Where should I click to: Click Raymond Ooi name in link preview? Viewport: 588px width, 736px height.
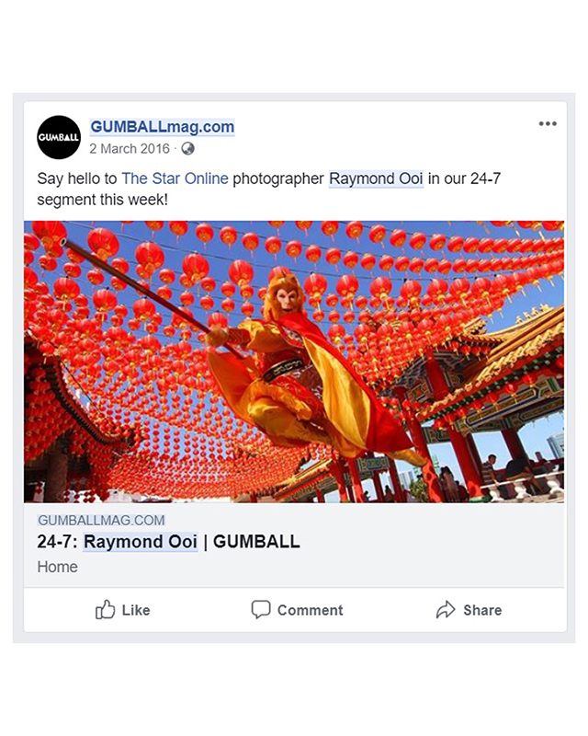coord(141,542)
